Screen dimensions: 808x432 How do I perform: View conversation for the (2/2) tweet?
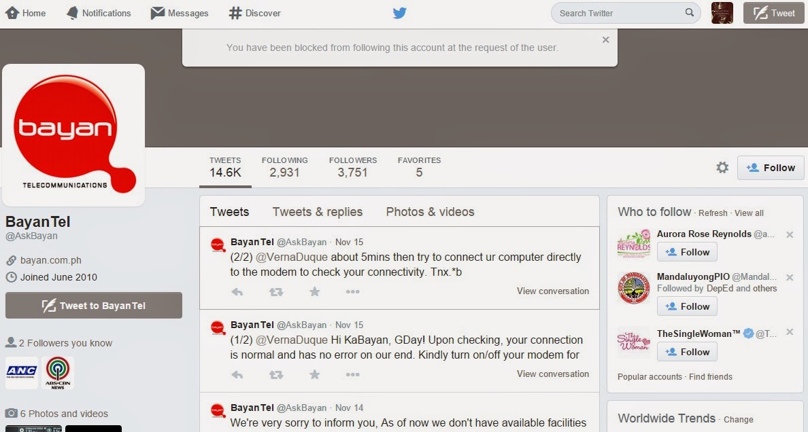tap(553, 291)
